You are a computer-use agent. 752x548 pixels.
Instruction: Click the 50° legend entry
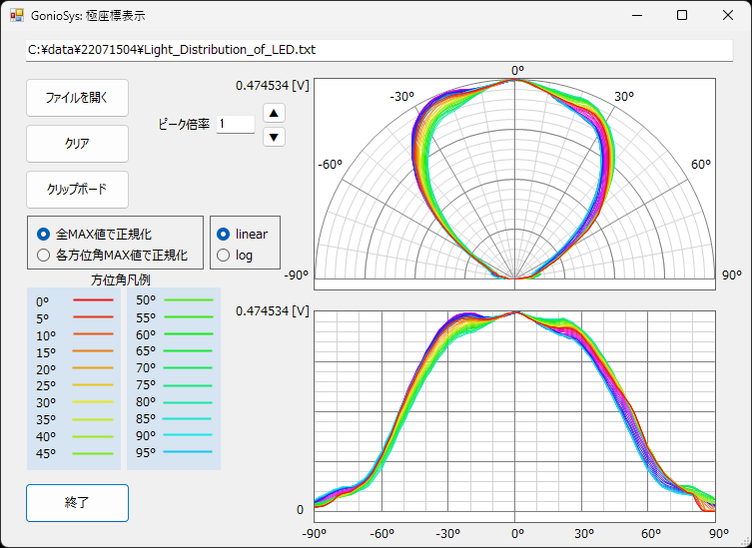[x=145, y=299]
